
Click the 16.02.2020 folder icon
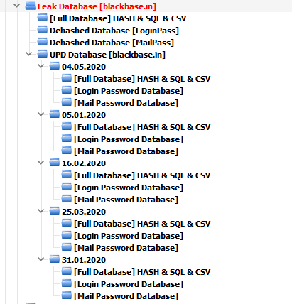(55, 163)
